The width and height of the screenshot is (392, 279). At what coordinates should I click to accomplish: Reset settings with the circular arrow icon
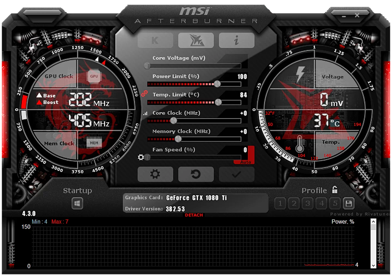(x=196, y=174)
